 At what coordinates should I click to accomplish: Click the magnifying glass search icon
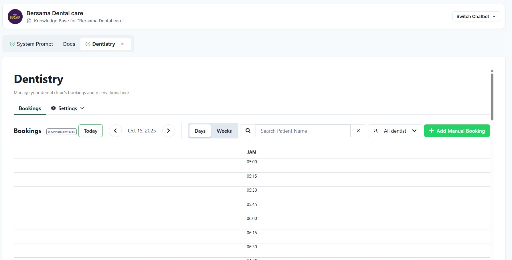[248, 131]
